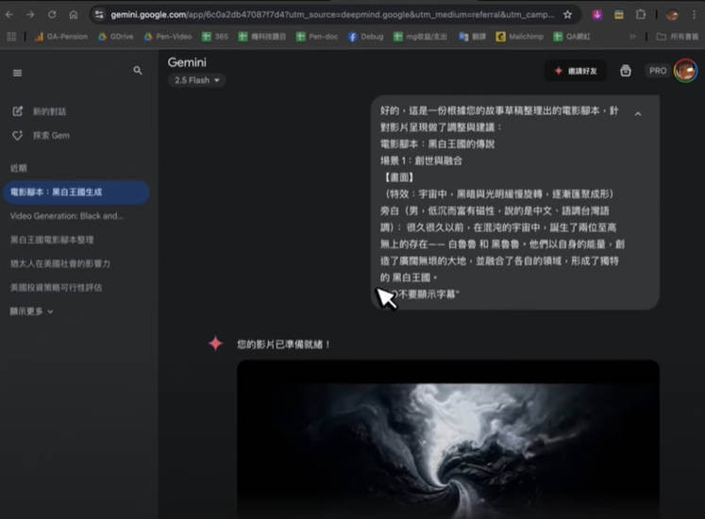Viewport: 705px width, 519px height.
Task: Click the browser forward arrow
Action: [x=30, y=15]
